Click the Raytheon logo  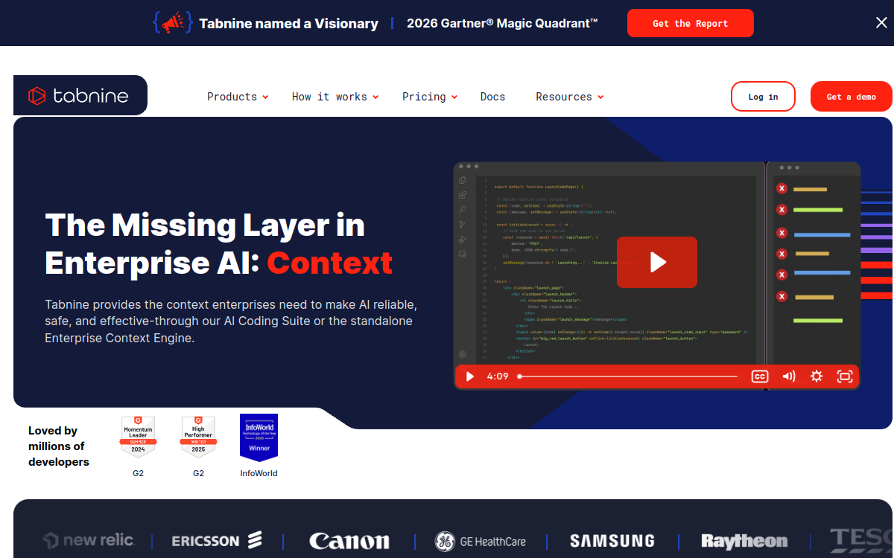tap(744, 541)
